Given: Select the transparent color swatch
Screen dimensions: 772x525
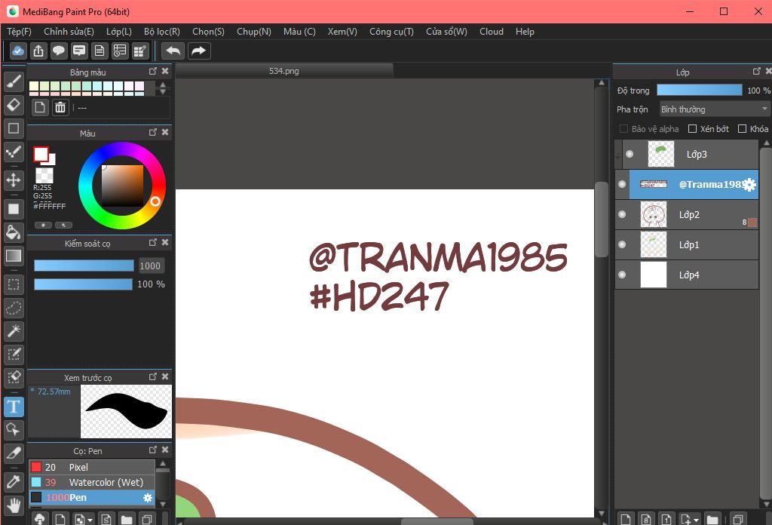Looking at the screenshot, I should click(x=44, y=175).
